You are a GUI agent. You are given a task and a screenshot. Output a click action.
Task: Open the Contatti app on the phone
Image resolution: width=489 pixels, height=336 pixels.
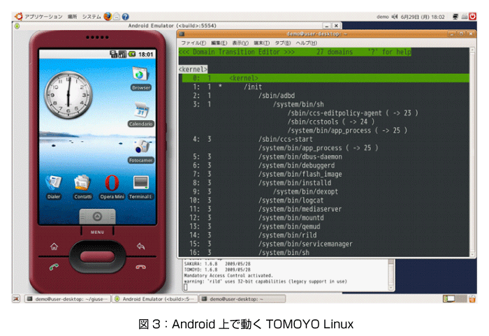click(82, 187)
